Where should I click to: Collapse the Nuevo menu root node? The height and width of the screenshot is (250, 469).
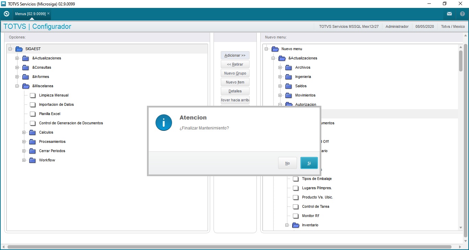pyautogui.click(x=266, y=49)
